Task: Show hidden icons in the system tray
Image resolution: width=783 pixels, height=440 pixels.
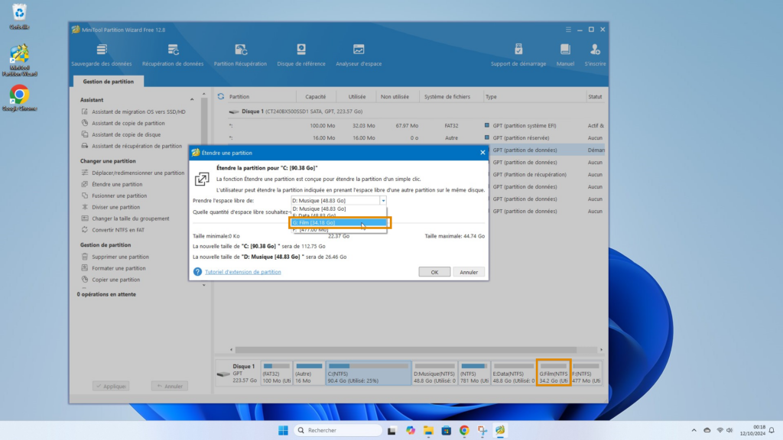Action: coord(694,430)
